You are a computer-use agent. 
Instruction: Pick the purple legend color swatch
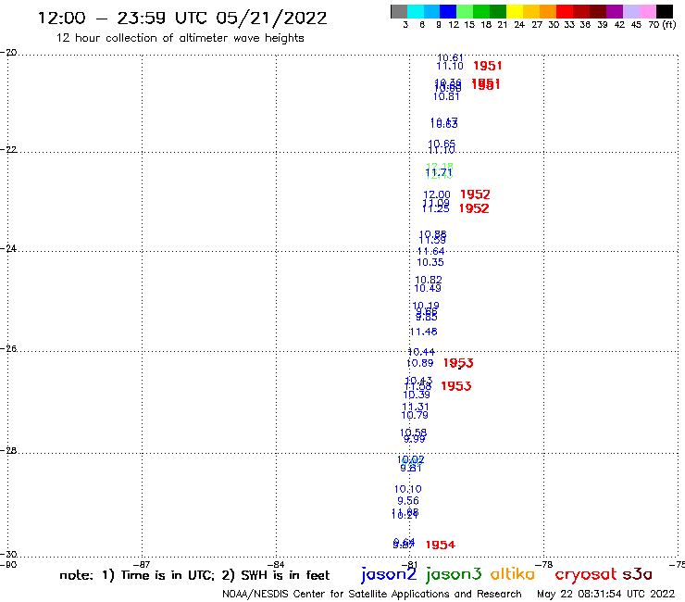tap(615, 11)
